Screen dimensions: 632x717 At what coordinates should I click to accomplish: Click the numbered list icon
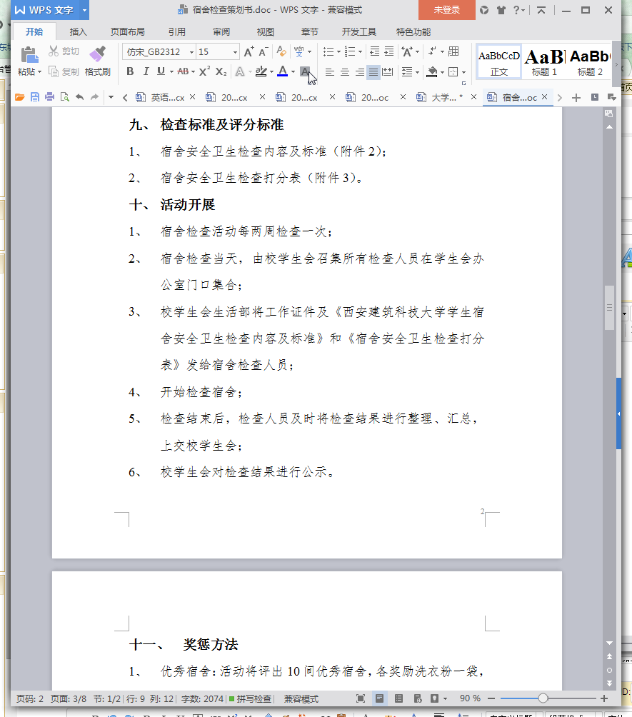click(x=349, y=51)
